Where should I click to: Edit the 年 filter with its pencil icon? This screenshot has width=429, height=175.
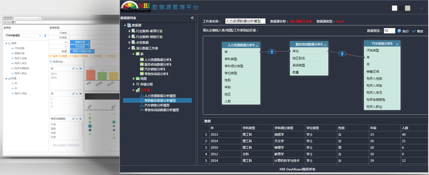tap(73, 68)
